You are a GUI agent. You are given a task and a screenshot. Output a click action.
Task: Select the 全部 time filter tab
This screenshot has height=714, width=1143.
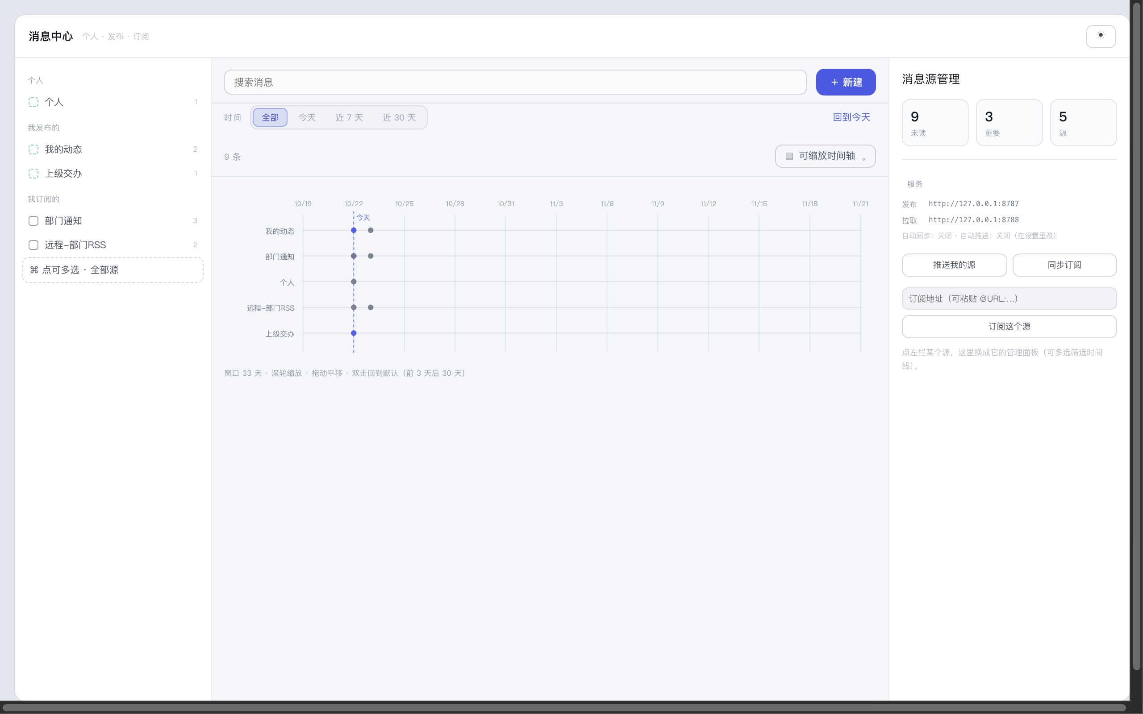(x=270, y=117)
